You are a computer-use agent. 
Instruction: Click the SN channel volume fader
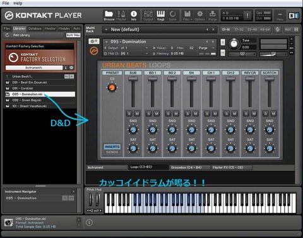191,78
